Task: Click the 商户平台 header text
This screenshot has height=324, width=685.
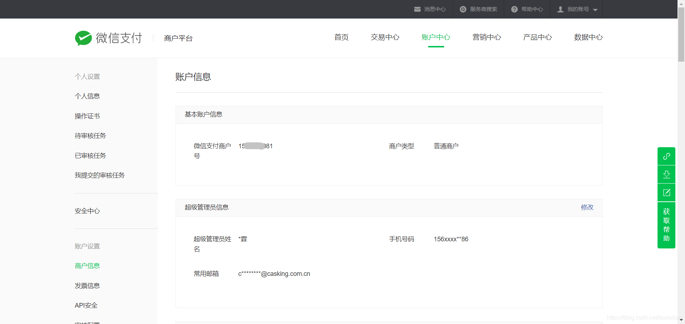Action: [178, 38]
